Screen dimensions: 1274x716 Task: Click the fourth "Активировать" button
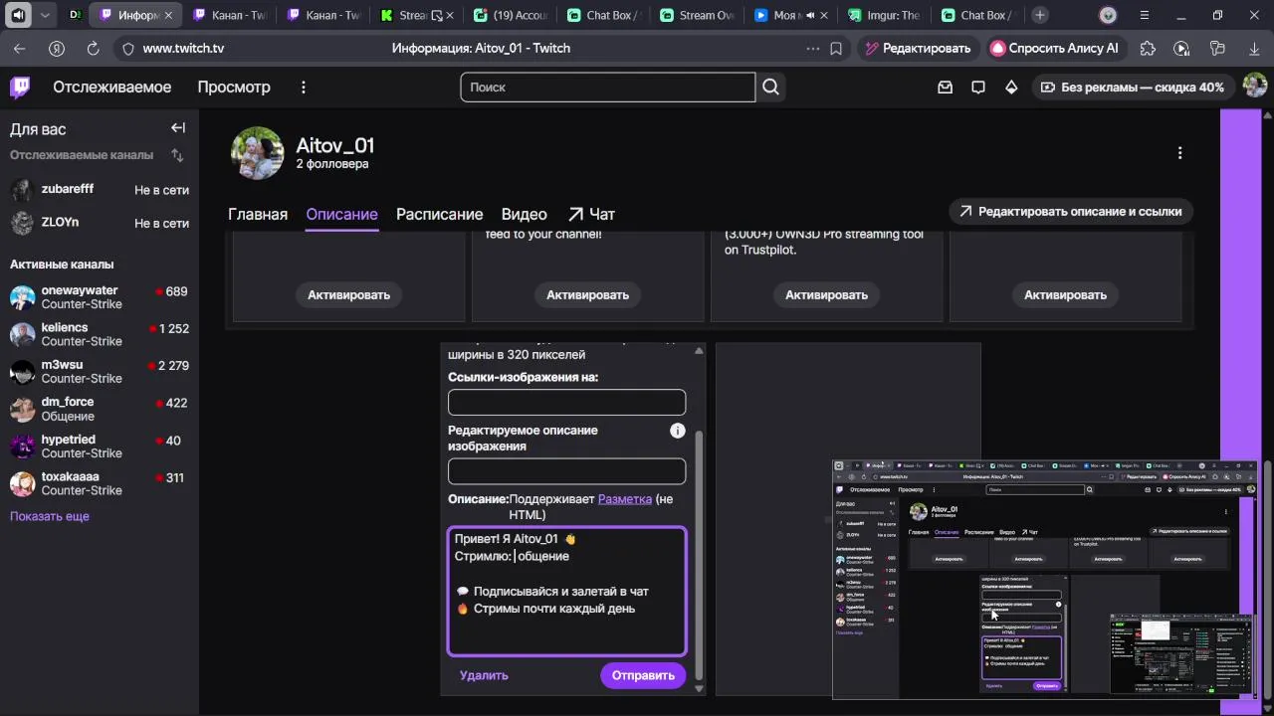pos(1065,294)
